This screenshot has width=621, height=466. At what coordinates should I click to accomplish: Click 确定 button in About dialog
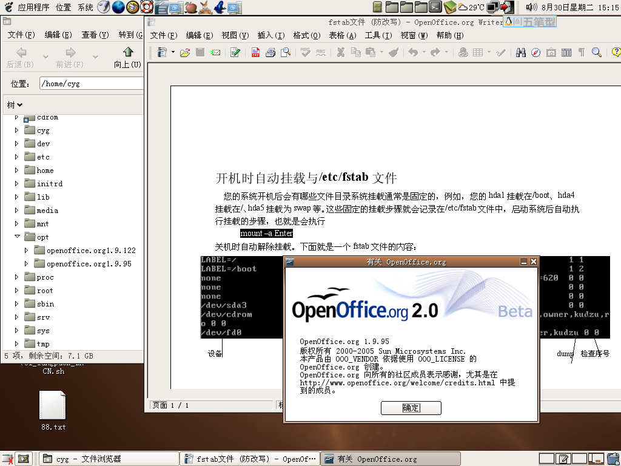click(x=411, y=408)
